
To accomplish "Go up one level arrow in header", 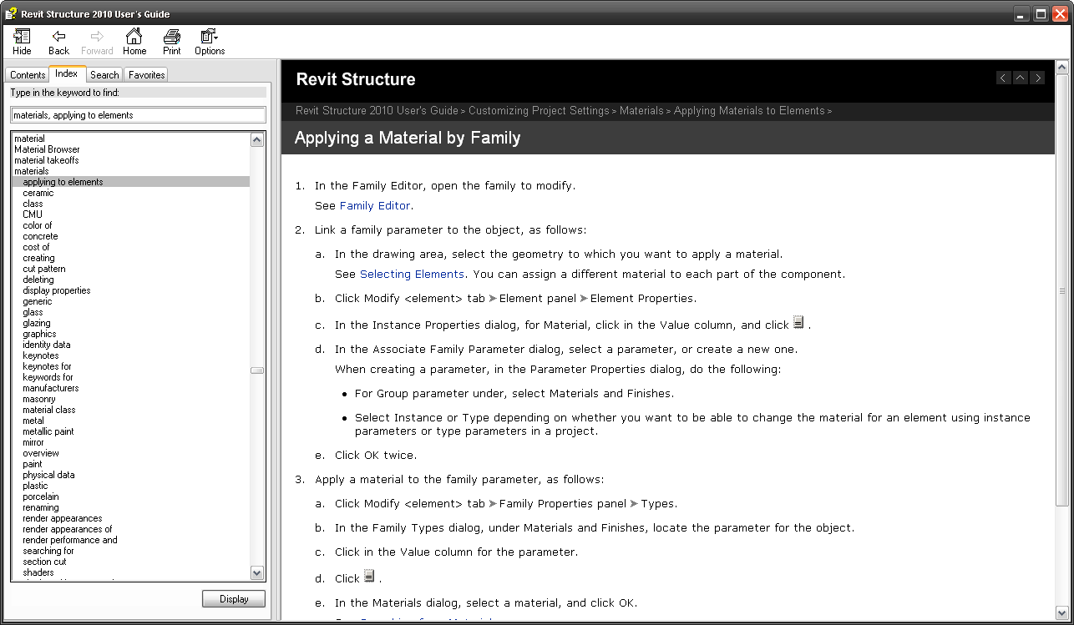I will click(1021, 78).
